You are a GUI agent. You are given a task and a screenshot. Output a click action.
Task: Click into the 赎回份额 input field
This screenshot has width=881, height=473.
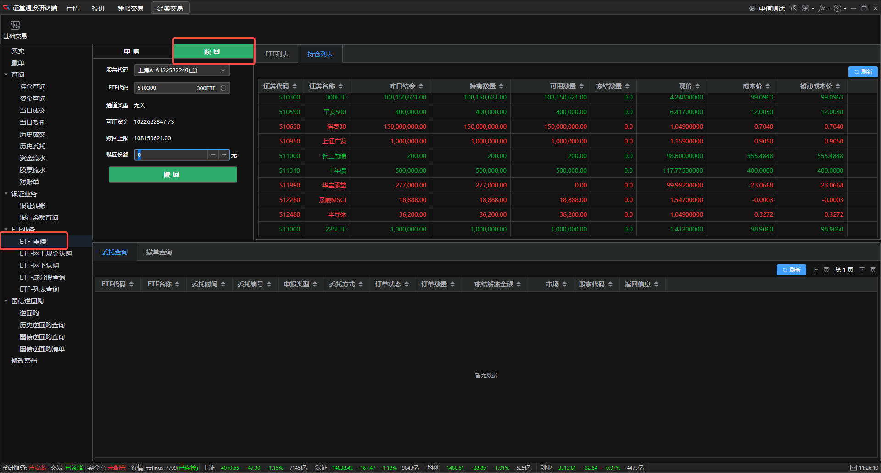(x=172, y=155)
